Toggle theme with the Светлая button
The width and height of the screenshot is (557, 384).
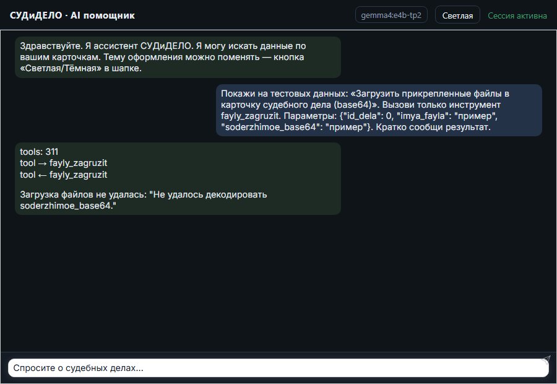tap(457, 15)
